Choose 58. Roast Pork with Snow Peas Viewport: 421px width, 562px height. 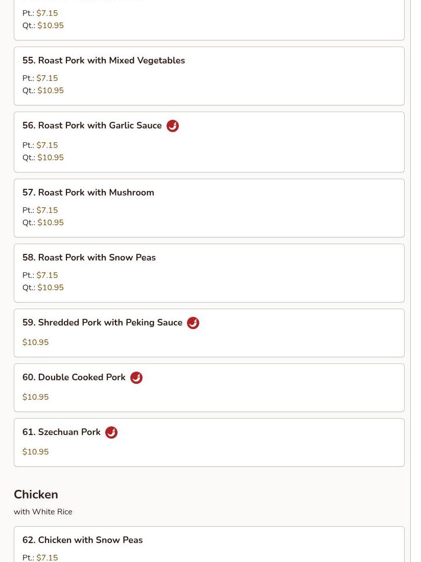coord(209,273)
